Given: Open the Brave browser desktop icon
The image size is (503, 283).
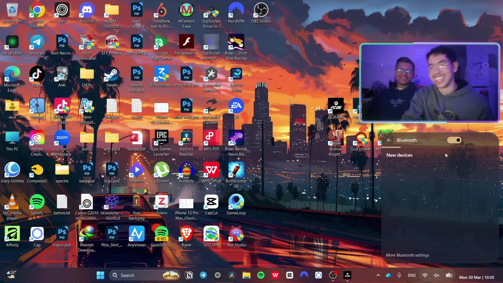Looking at the screenshot, I should [186, 237].
